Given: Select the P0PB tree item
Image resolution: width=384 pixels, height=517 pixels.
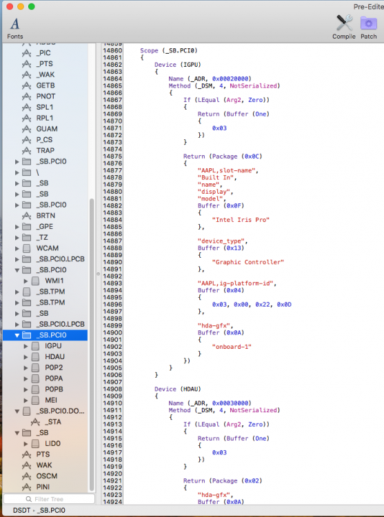Looking at the screenshot, I should coord(54,389).
